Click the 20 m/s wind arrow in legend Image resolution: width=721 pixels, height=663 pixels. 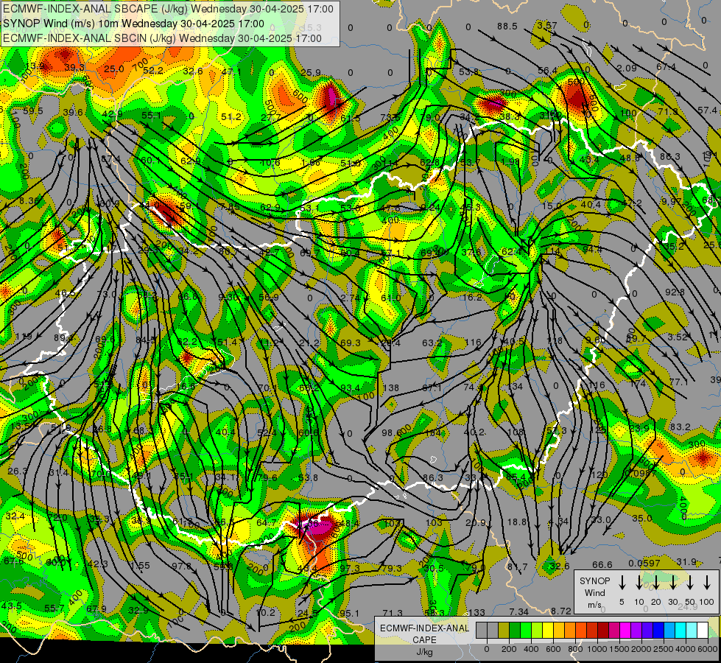[655, 583]
